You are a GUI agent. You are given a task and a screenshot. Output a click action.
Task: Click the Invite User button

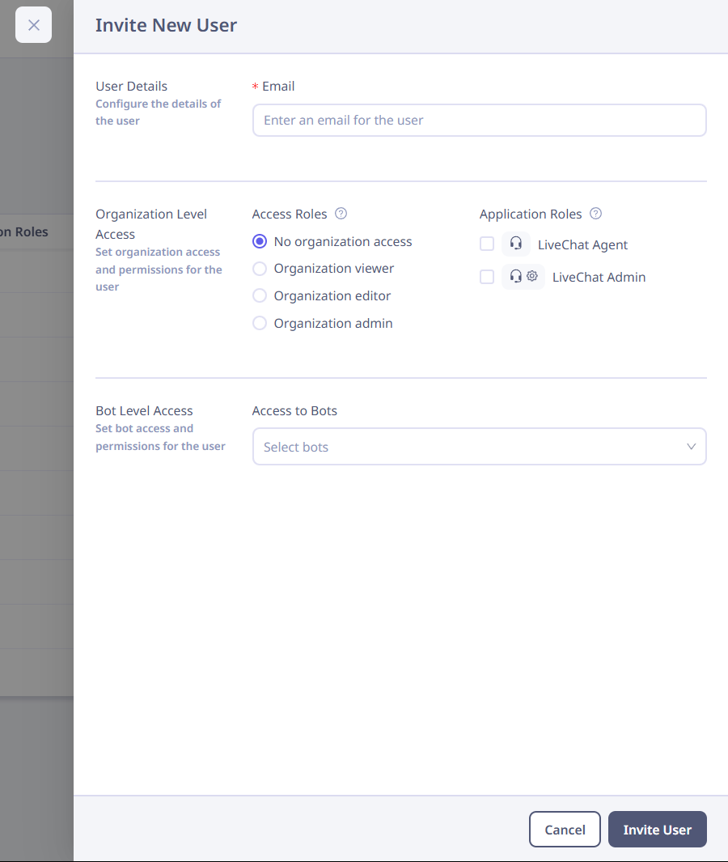[657, 829]
